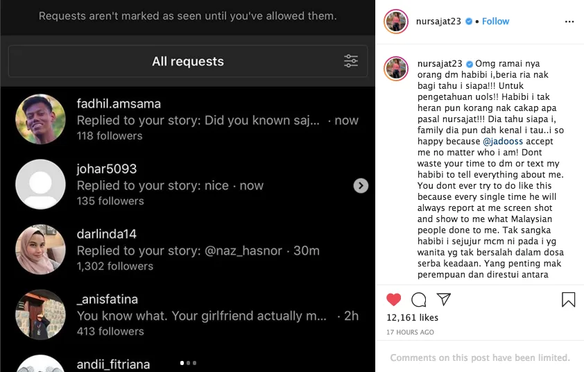Click darlinda14 profile photo thumbnail
Image resolution: width=584 pixels, height=372 pixels.
(x=40, y=249)
